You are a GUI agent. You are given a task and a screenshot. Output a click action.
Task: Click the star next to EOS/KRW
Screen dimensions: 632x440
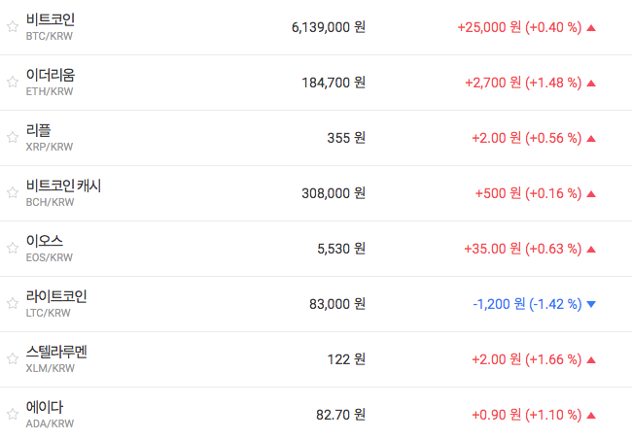tap(13, 249)
